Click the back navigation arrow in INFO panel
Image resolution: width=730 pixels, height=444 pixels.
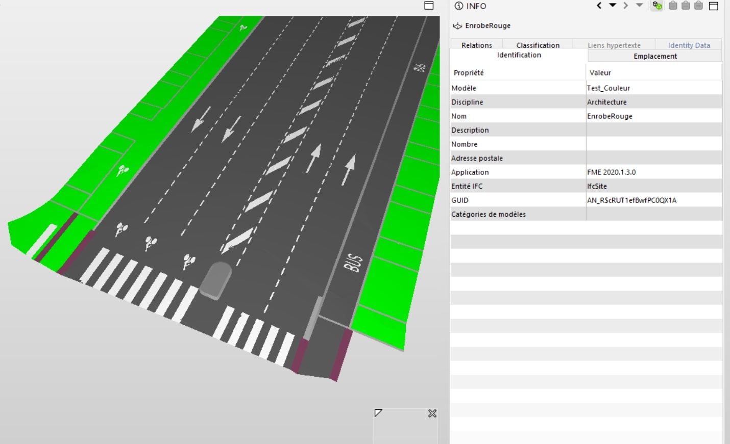pos(599,6)
